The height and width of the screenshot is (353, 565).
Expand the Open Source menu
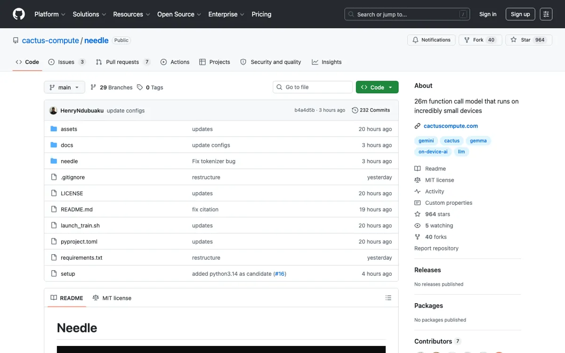pos(179,14)
